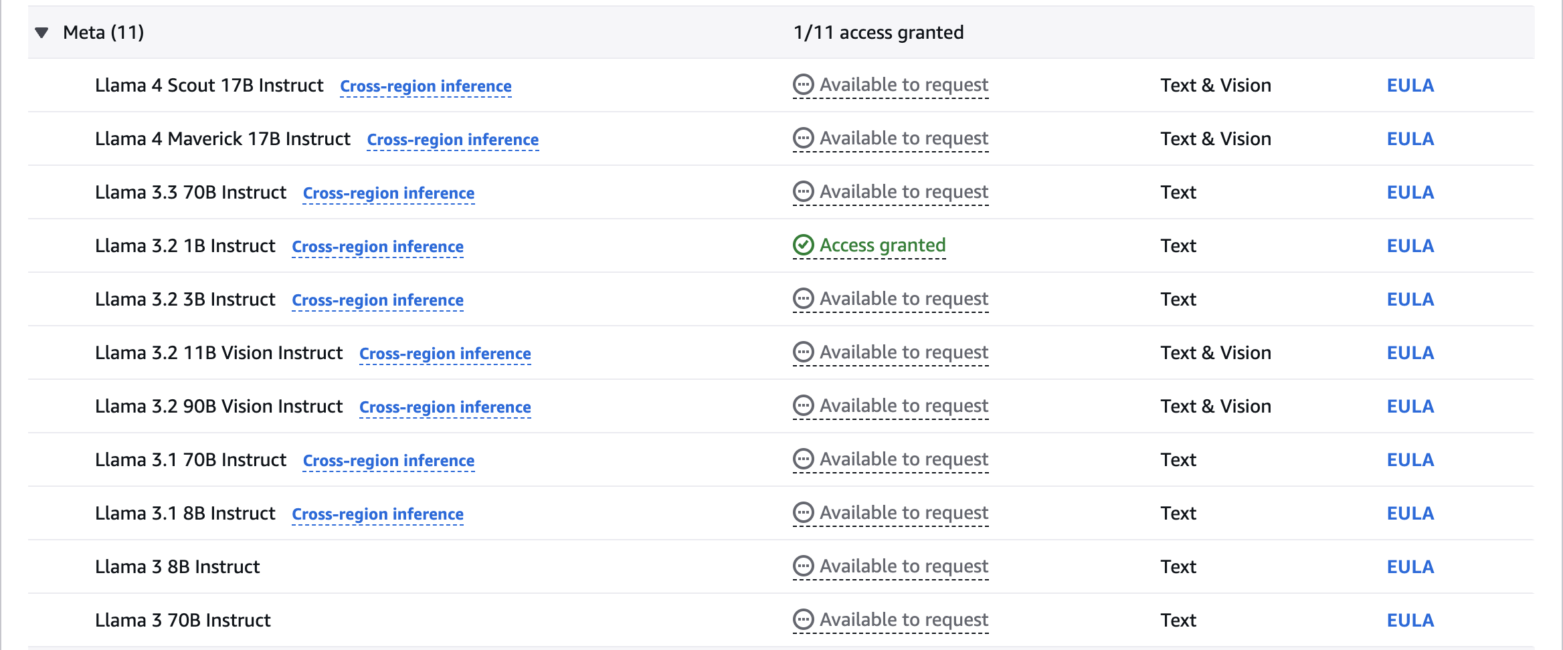Open Cross-region inference for Llama 3.2 3B Instruct
This screenshot has width=1563, height=650.
pos(378,300)
